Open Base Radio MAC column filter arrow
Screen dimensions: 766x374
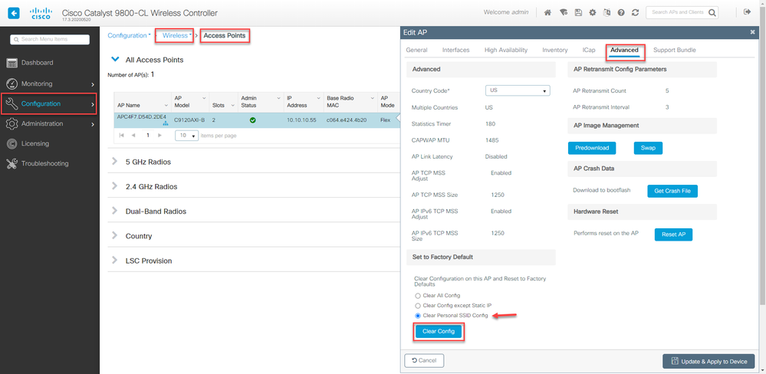point(372,97)
